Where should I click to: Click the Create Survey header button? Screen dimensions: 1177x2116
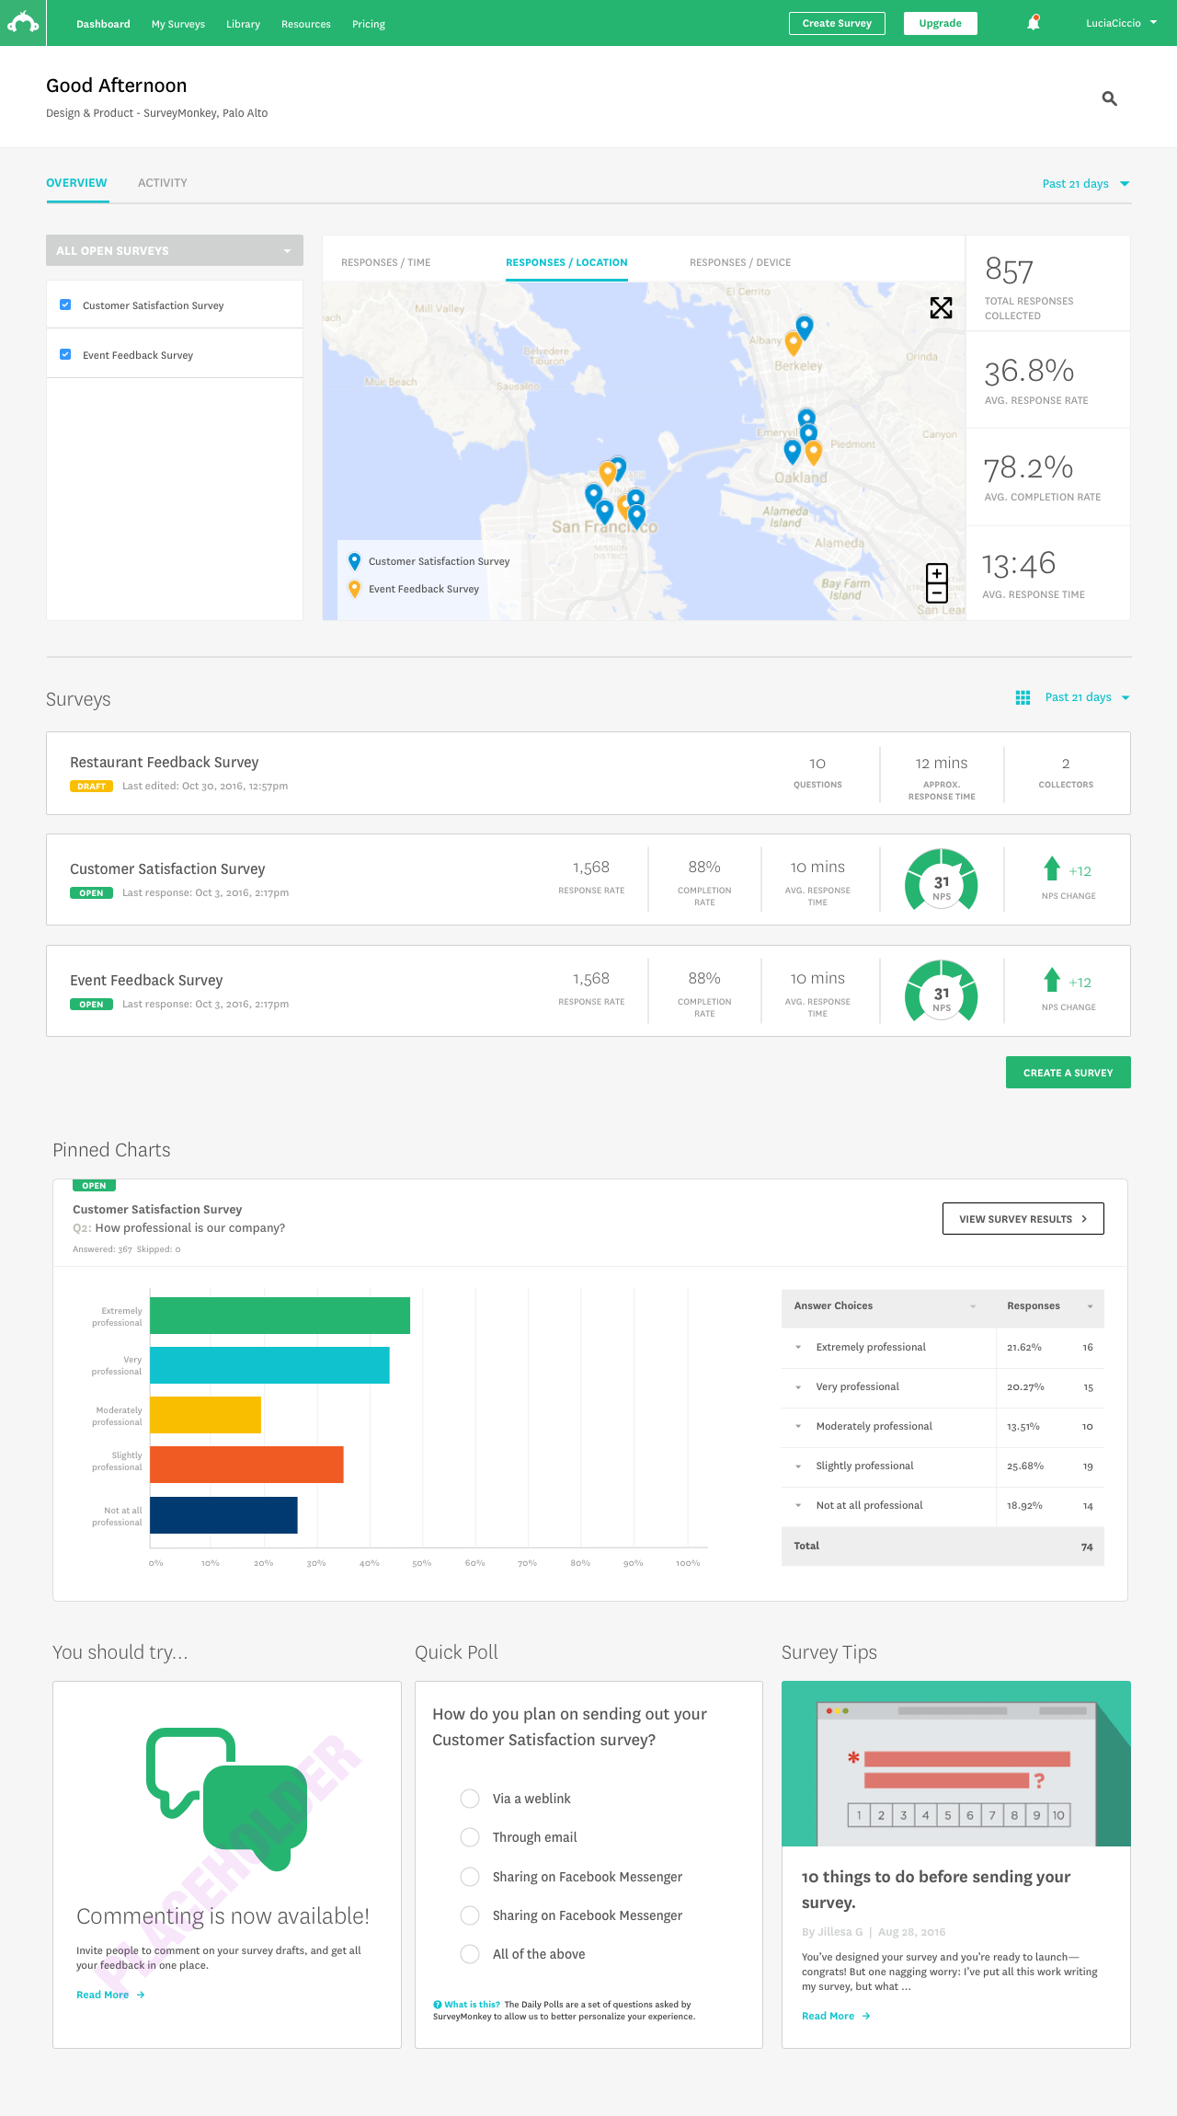[837, 23]
